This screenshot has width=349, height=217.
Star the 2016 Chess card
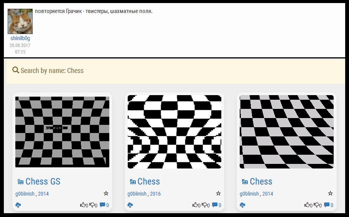[218, 194]
